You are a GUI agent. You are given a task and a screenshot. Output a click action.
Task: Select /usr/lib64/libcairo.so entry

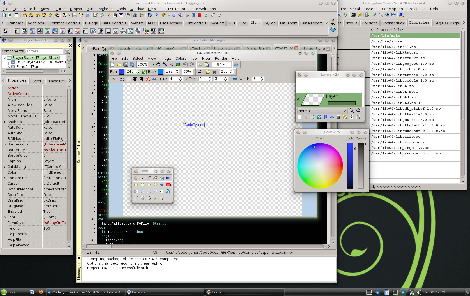pos(415,137)
